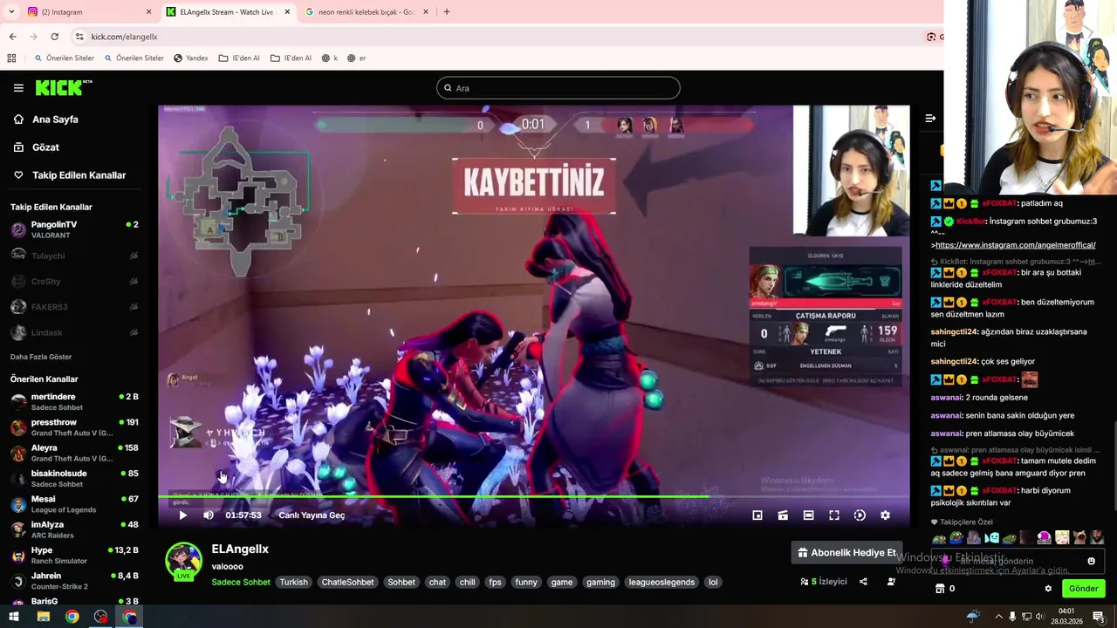Viewport: 1117px width, 628px height.
Task: Open Jahrein channel in sidebar
Action: click(74, 581)
